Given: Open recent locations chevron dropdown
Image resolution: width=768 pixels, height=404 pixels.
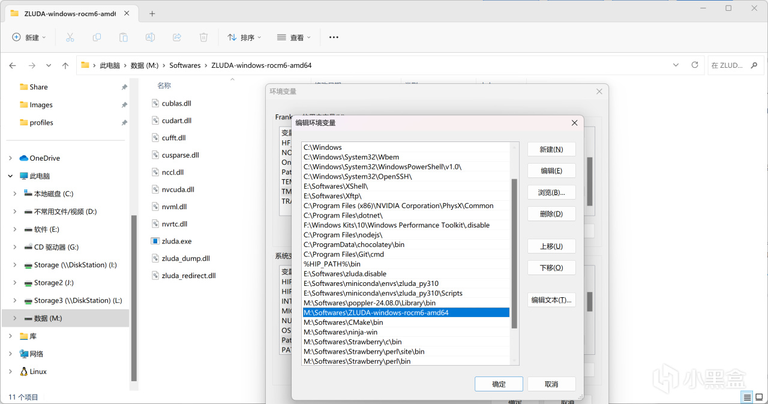Looking at the screenshot, I should 49,65.
